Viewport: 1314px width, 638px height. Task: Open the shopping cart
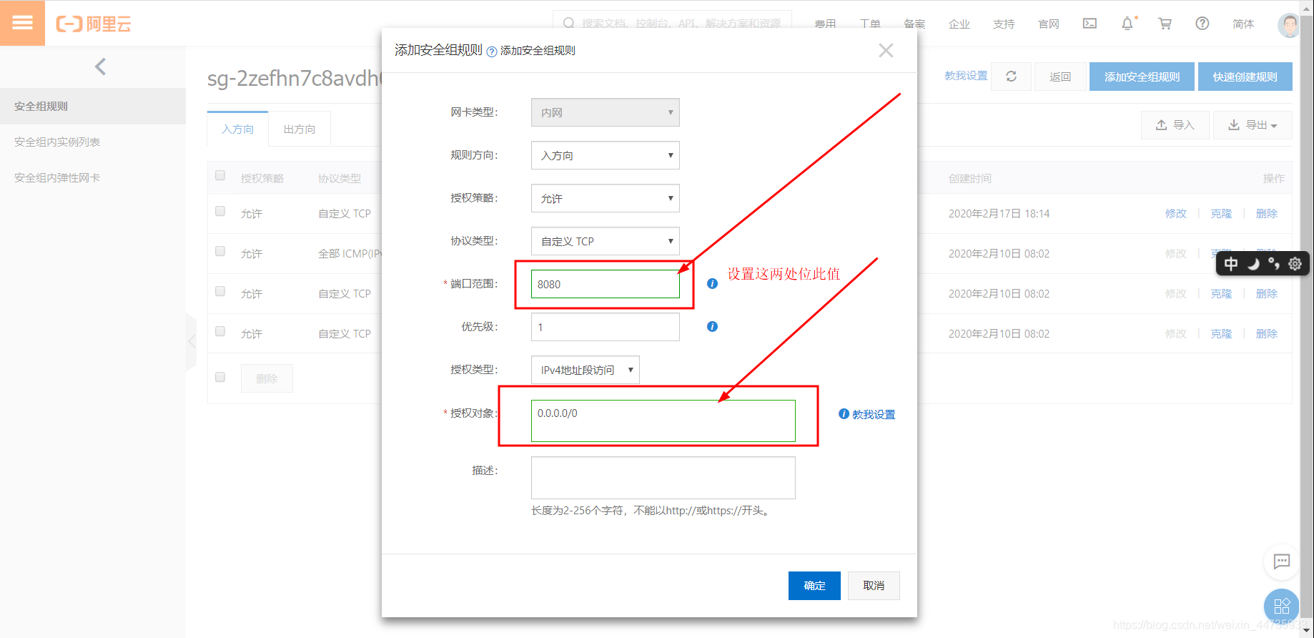pos(1165,24)
